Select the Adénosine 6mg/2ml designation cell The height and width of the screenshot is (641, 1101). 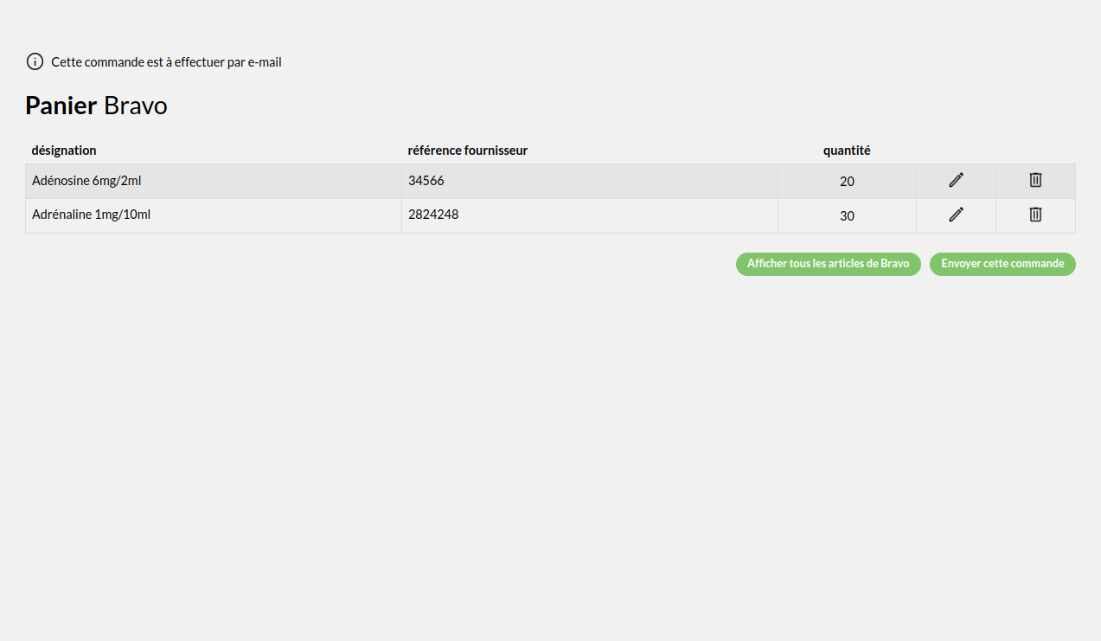tap(86, 181)
